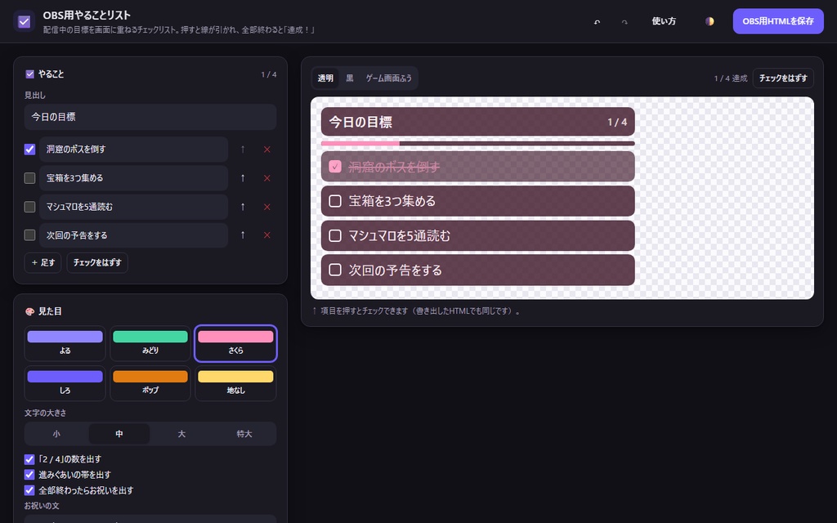Image resolution: width=837 pixels, height=523 pixels.
Task: Click the pink progress bar in preview
Action: click(360, 144)
